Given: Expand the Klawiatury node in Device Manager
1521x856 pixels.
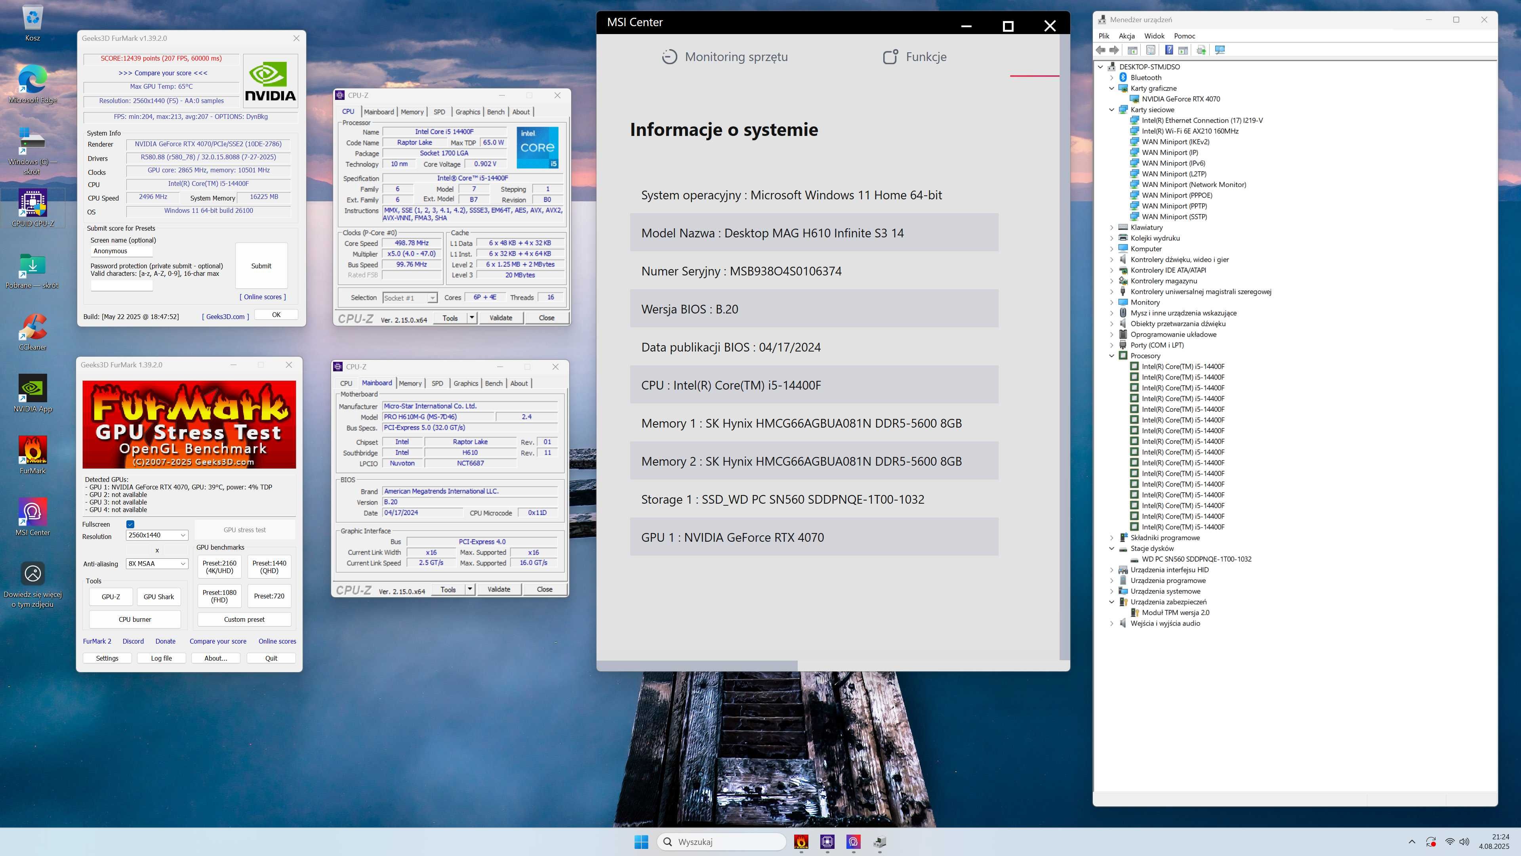Looking at the screenshot, I should pos(1112,227).
